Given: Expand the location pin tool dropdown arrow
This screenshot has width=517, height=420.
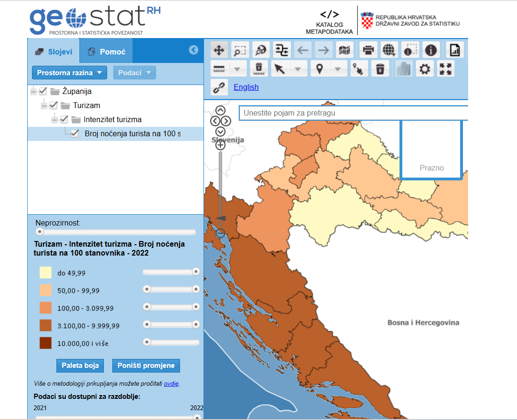Looking at the screenshot, I should (337, 69).
